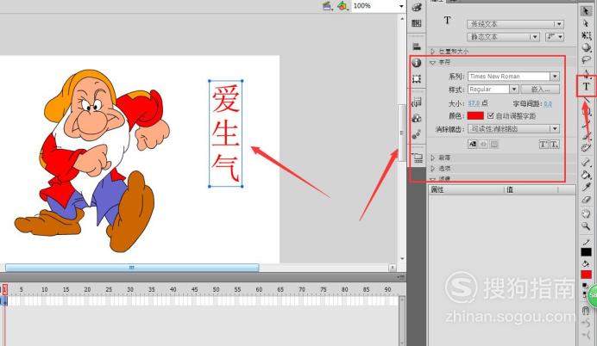Click the 字母间距 value 0.0
The width and height of the screenshot is (597, 346).
[x=548, y=103]
